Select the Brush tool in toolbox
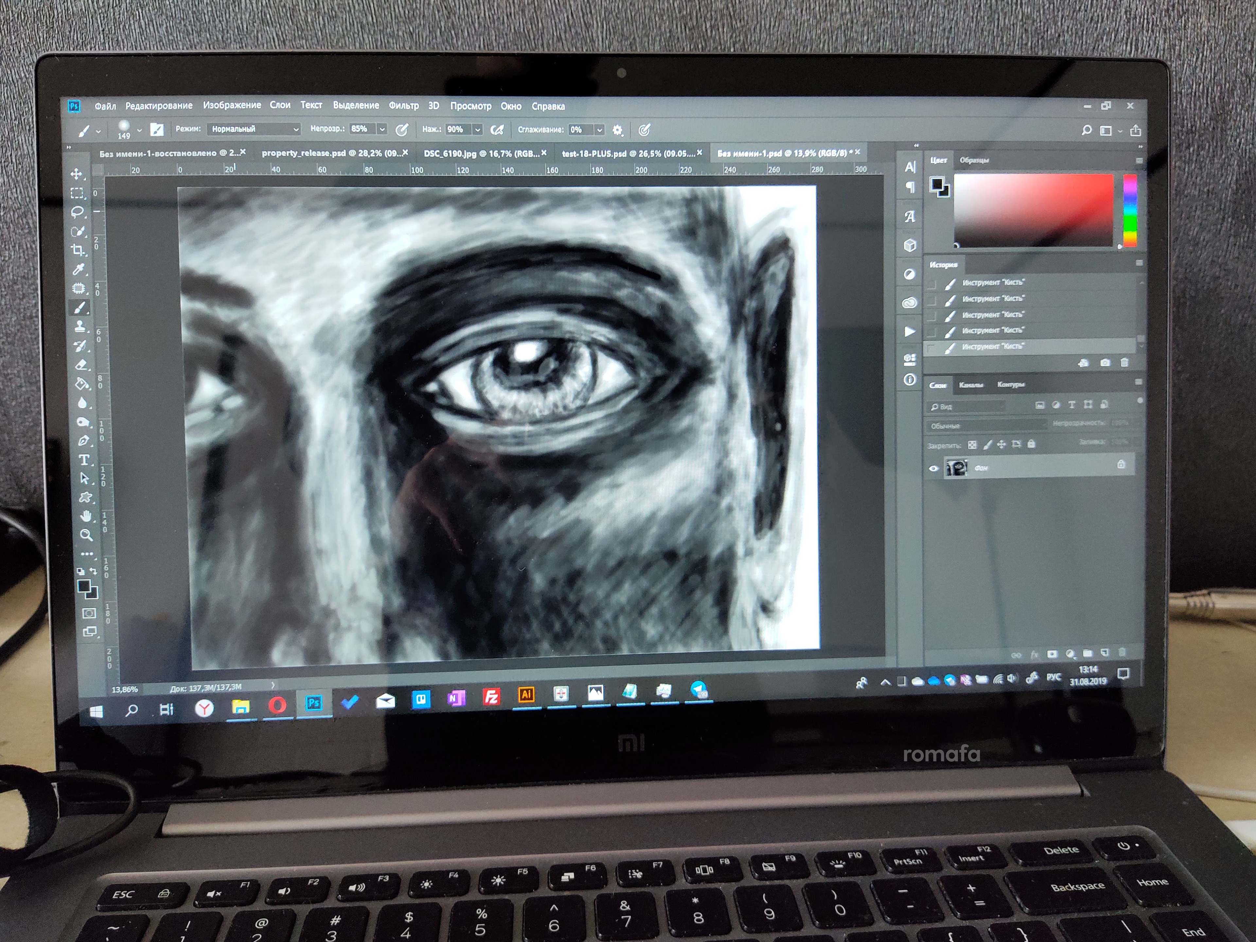 (x=79, y=308)
